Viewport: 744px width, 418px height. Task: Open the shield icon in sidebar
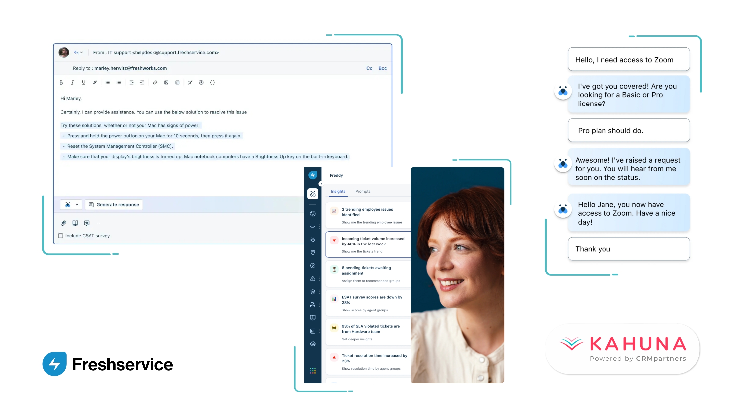[313, 253]
